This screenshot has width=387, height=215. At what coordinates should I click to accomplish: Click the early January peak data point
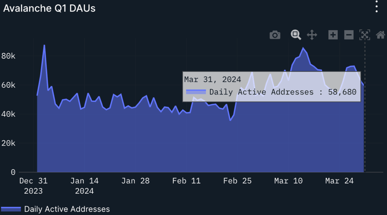click(x=44, y=45)
